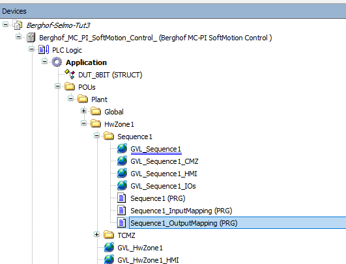Viewport: 346px width, 264px height.
Task: Expand the Global folder
Action: point(83,111)
